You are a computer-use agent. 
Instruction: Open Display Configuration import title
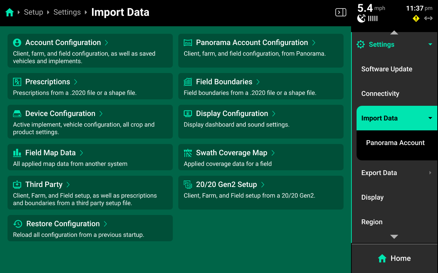[232, 114]
